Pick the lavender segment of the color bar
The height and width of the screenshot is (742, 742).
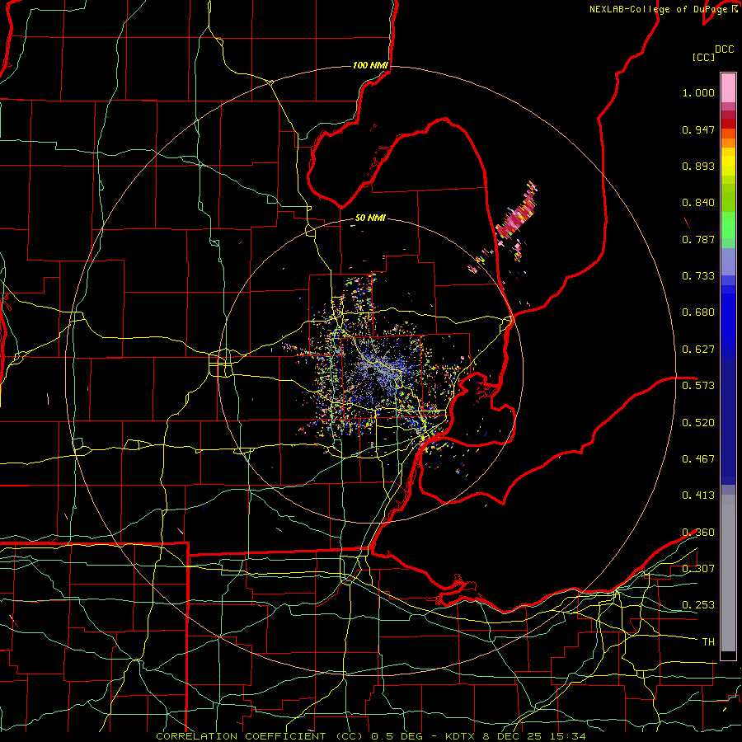(728, 261)
